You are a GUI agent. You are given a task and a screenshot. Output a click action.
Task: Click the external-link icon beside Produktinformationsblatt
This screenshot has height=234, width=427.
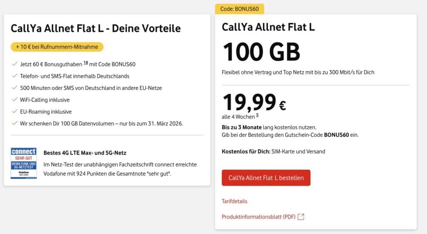coord(301,217)
